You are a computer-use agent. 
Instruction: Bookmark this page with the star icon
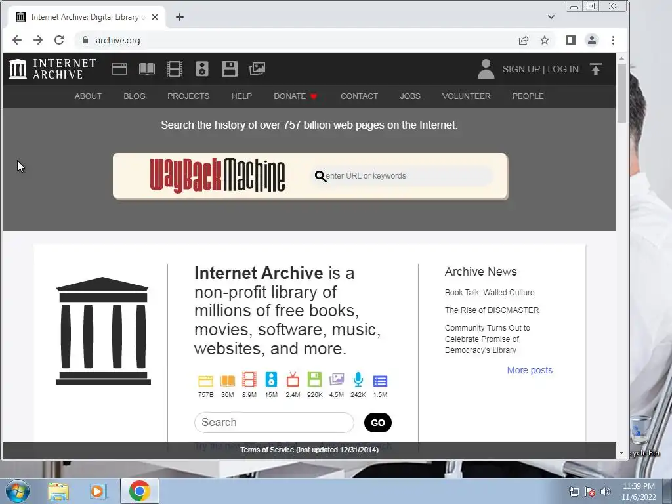[x=545, y=40]
